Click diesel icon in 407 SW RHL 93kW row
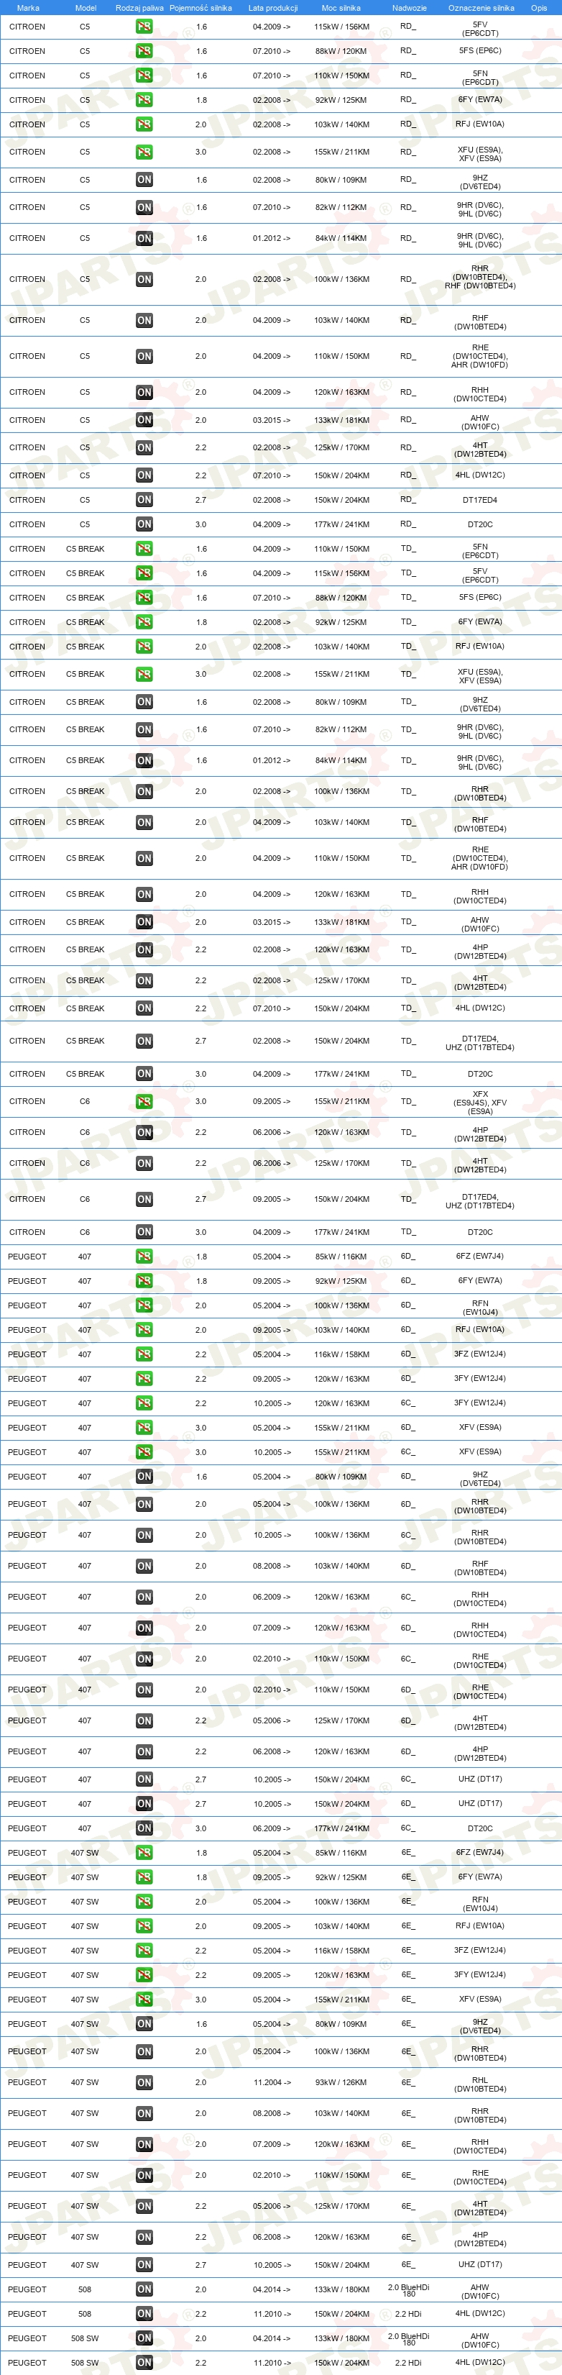The image size is (562, 2375). coord(144,2083)
